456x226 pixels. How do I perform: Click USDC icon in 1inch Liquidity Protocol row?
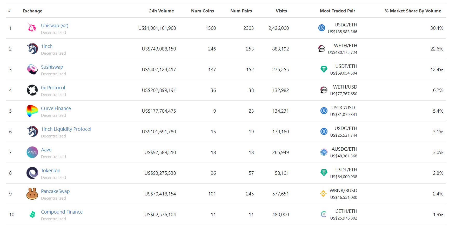pos(324,131)
